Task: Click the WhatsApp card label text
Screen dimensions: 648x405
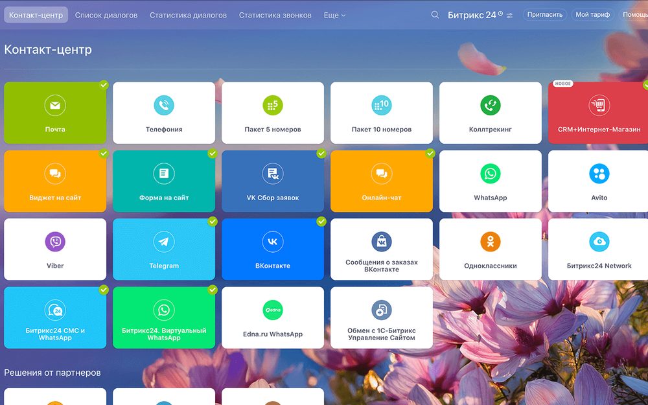Action: 490,198
